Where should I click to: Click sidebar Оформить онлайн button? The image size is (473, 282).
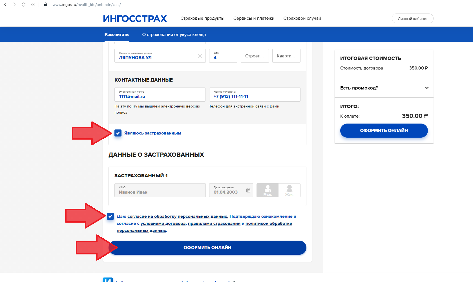click(384, 131)
